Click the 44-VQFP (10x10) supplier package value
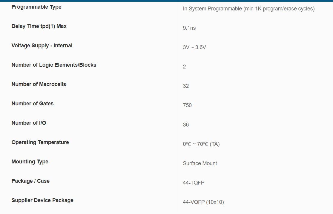 (x=203, y=202)
